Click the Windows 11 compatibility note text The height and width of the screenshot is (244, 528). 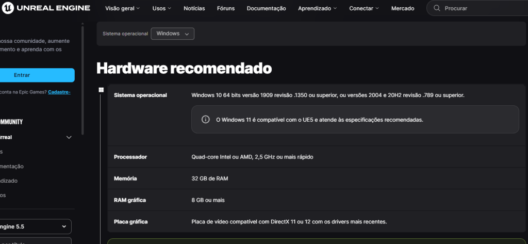coord(320,120)
